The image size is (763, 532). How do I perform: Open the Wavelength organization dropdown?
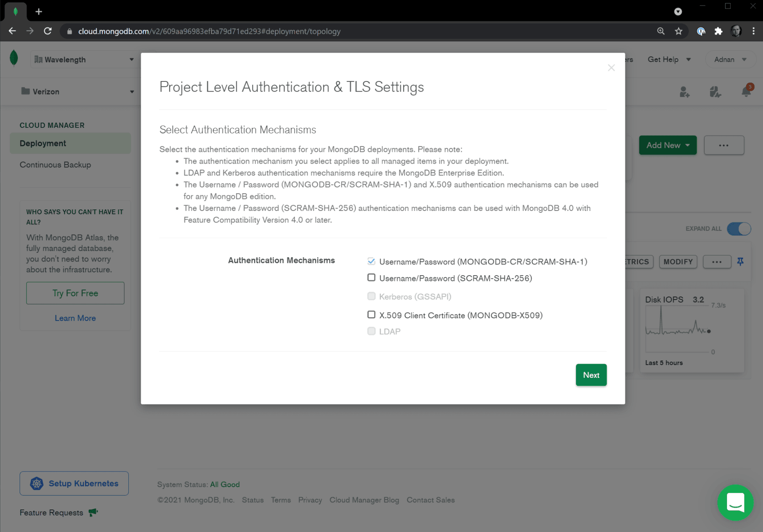(x=84, y=60)
